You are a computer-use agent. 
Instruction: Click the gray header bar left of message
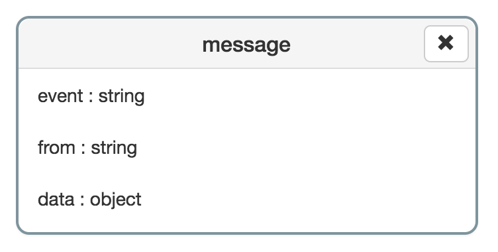pos(111,44)
